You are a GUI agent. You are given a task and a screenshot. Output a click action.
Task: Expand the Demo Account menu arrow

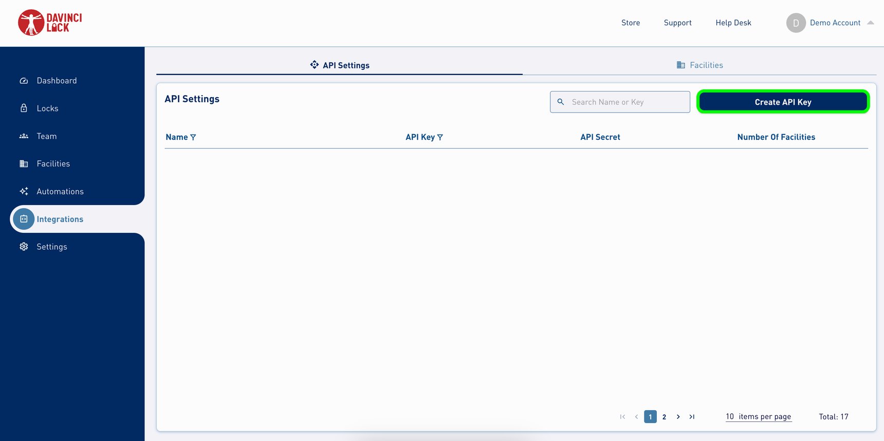(x=871, y=23)
